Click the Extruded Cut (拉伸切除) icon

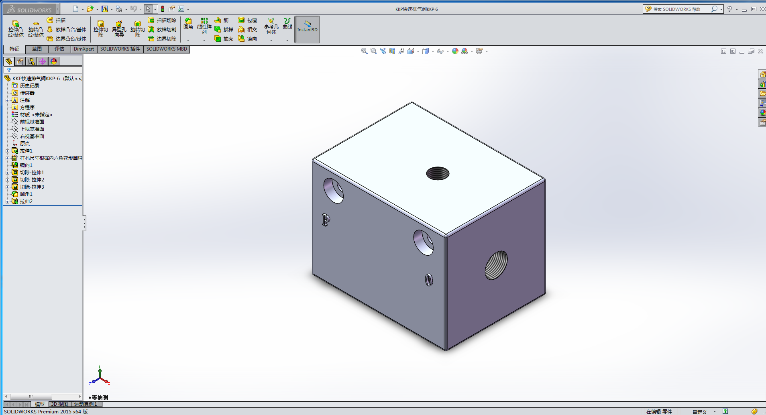(x=100, y=28)
